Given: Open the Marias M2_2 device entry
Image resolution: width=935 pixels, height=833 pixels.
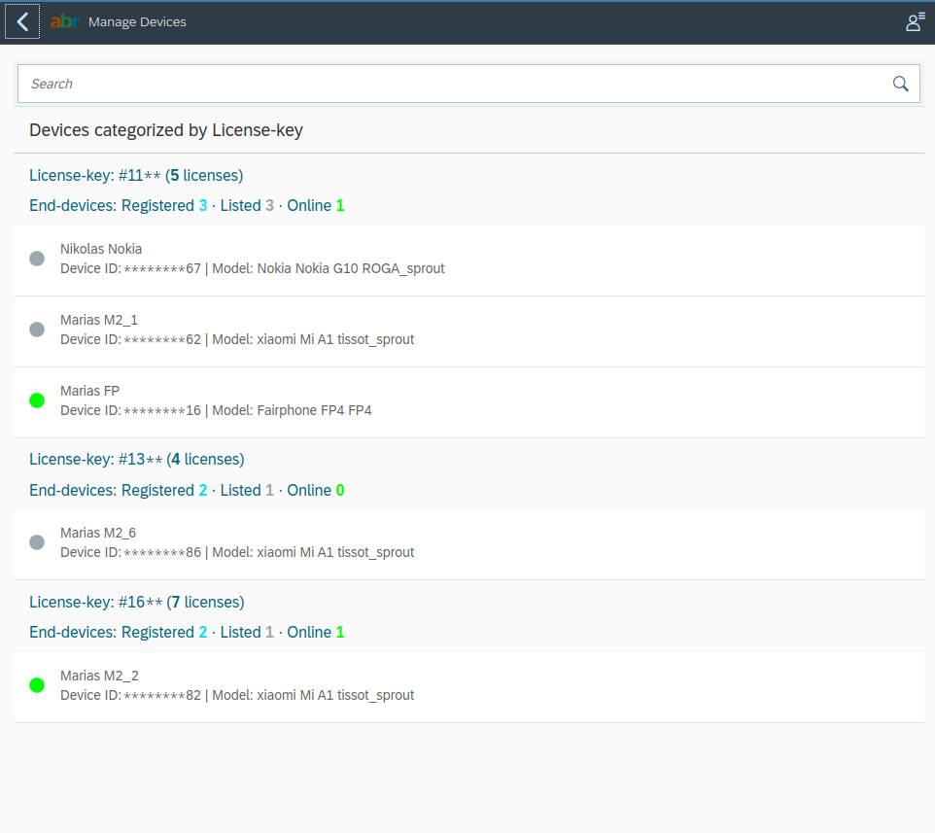Looking at the screenshot, I should tap(468, 687).
